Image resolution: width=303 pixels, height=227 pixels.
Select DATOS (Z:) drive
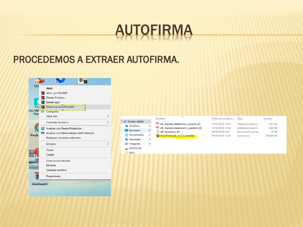(135, 148)
